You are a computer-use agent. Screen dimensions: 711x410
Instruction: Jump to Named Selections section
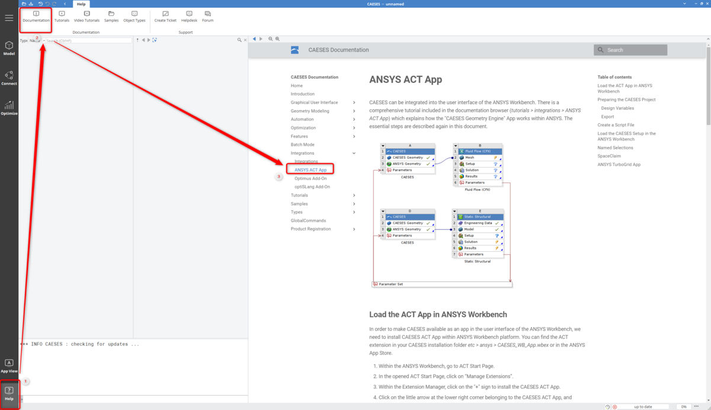(x=615, y=148)
